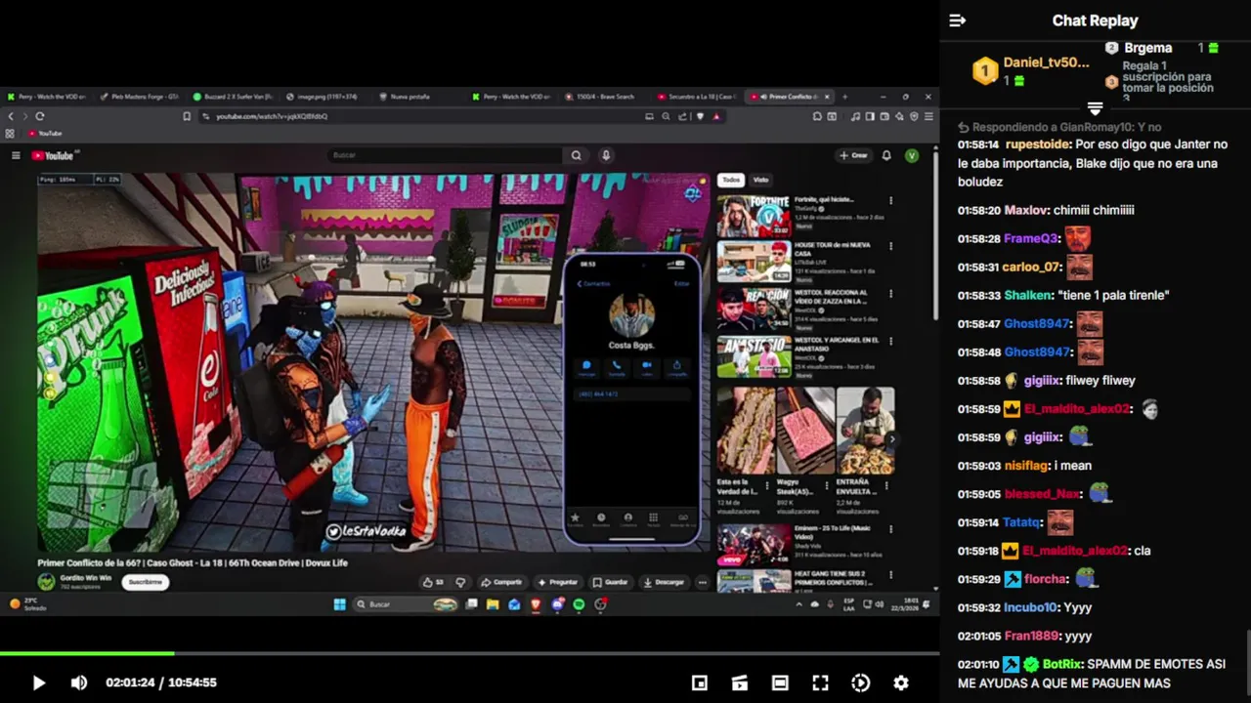Image resolution: width=1251 pixels, height=703 pixels.
Task: Click El_maldito_alex02's crown badge at 01:59:18
Action: click(1012, 551)
